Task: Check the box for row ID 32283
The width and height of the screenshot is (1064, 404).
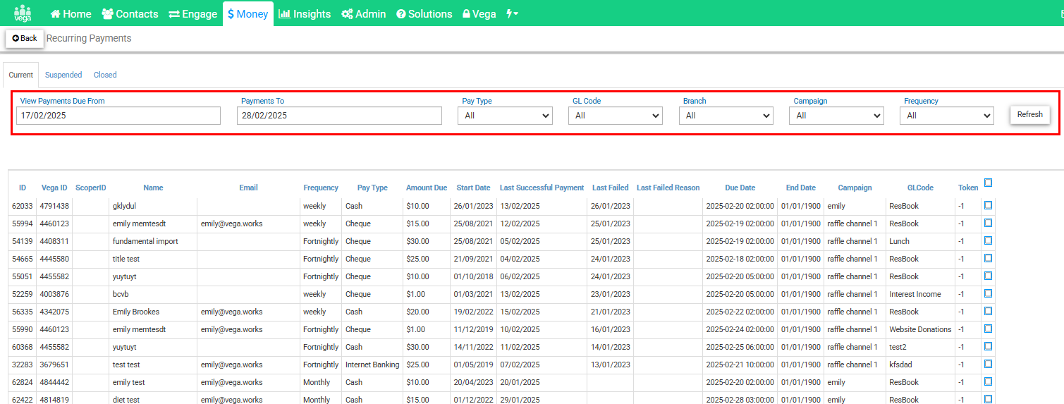Action: point(988,364)
